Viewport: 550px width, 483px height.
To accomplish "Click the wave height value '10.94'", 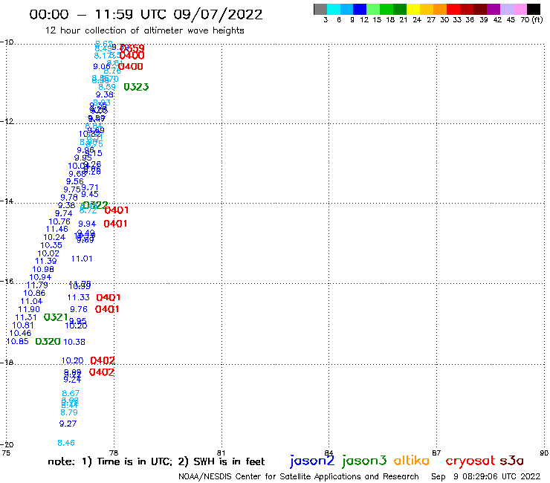I will 40,277.
